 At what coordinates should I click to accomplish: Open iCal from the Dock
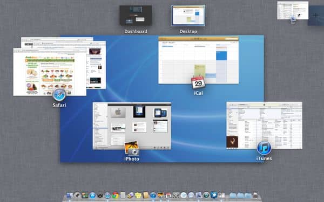point(168,196)
